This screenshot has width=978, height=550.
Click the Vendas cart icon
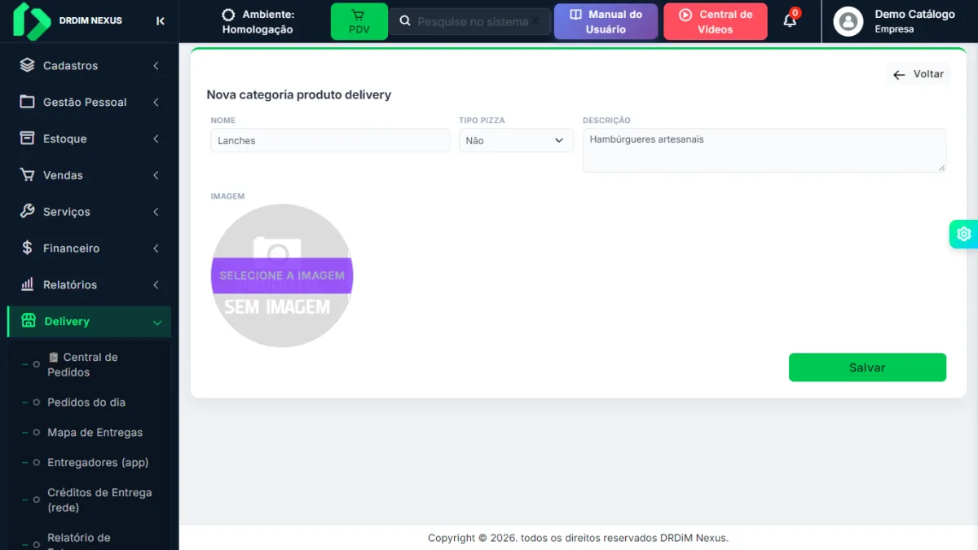point(28,175)
